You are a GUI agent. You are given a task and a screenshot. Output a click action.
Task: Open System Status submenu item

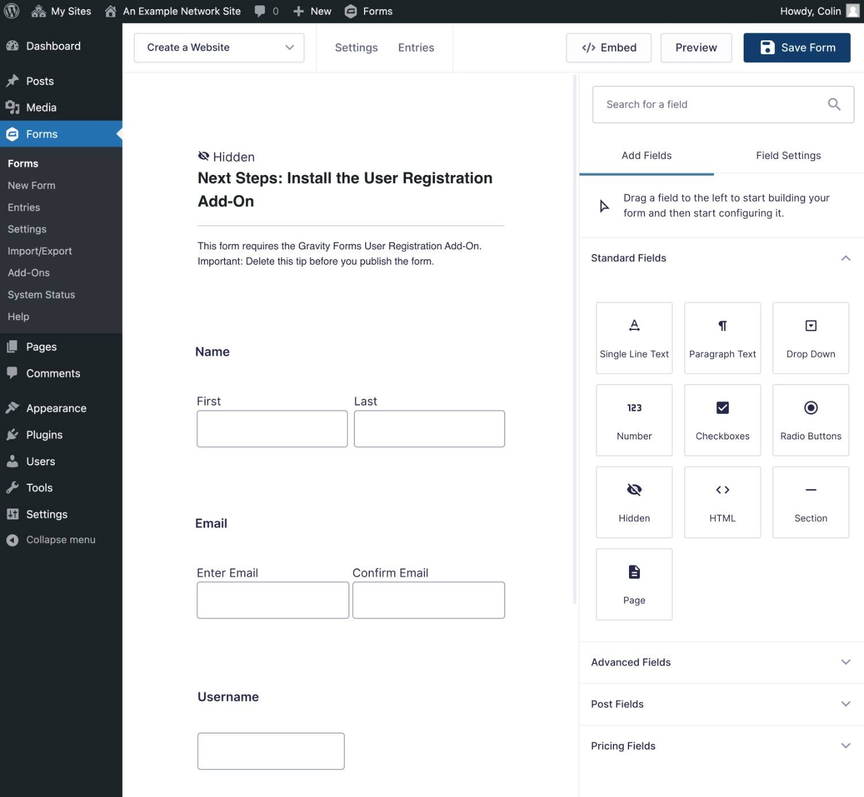(41, 295)
